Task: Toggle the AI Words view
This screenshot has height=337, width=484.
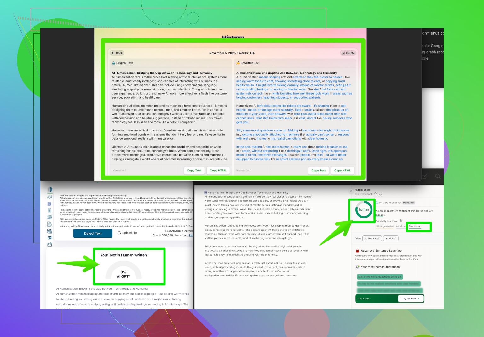Action: [x=391, y=238]
